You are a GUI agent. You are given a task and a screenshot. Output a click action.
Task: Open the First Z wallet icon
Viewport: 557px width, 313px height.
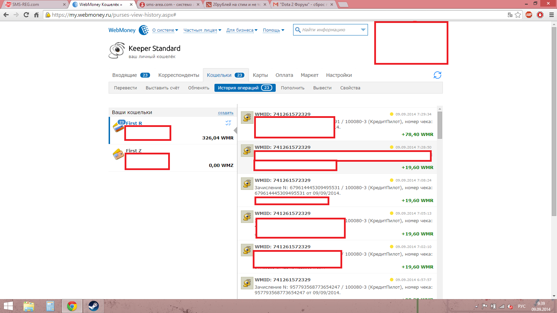click(x=118, y=154)
